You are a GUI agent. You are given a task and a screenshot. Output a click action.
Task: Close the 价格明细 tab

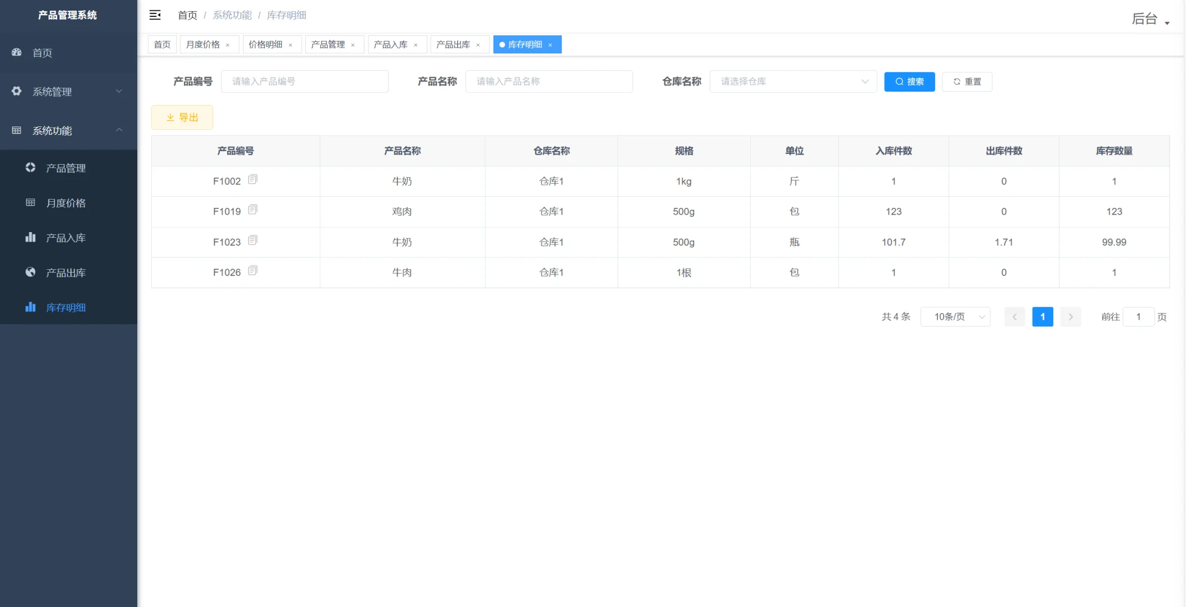click(291, 44)
